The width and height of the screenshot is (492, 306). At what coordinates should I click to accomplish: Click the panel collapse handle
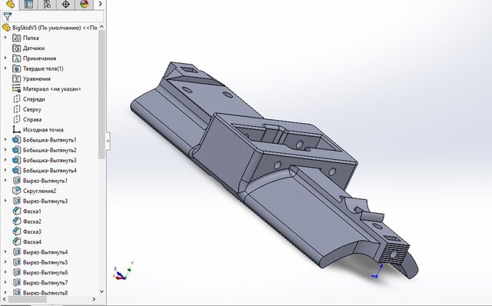108,141
